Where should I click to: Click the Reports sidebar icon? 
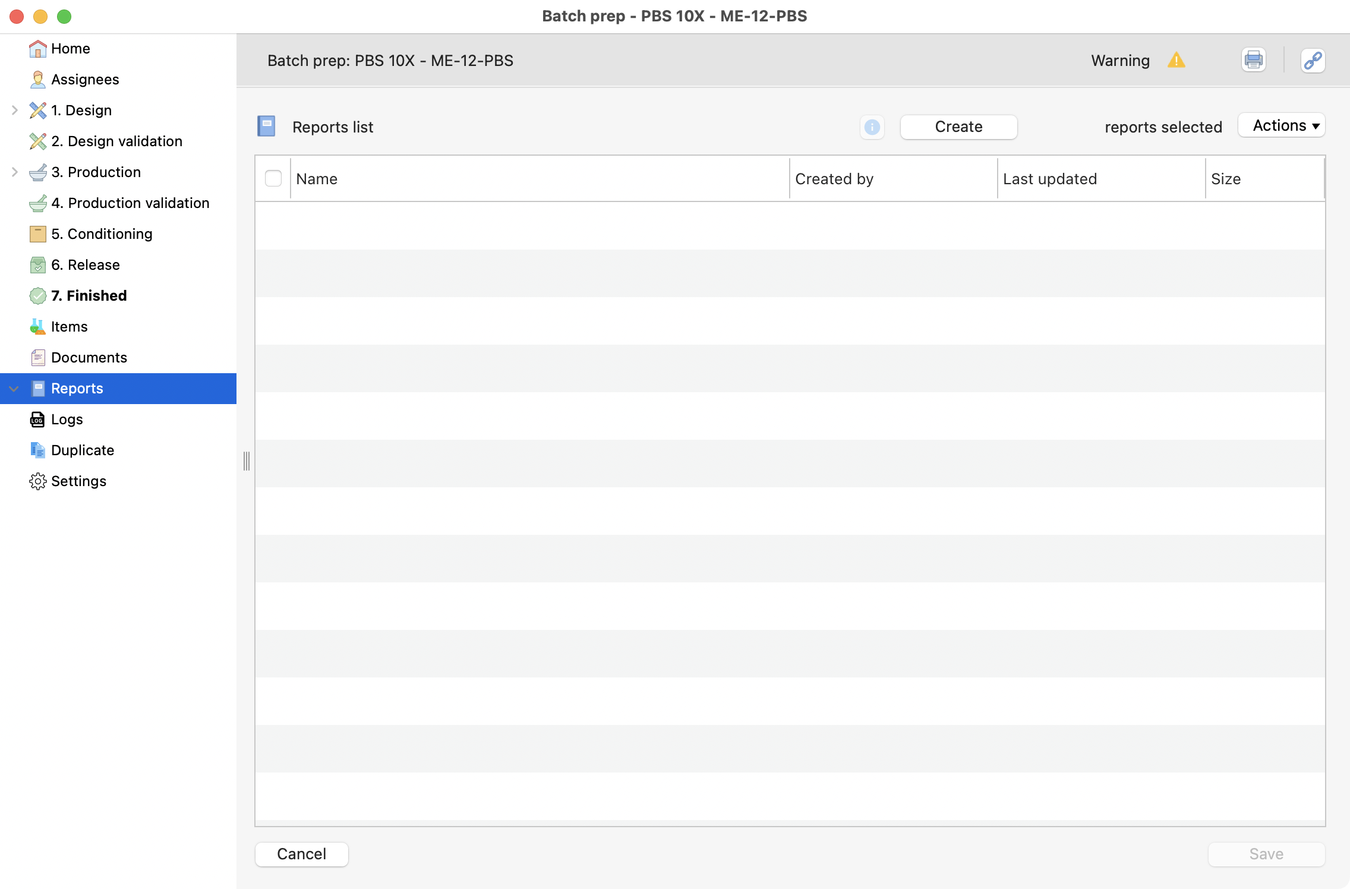(38, 389)
